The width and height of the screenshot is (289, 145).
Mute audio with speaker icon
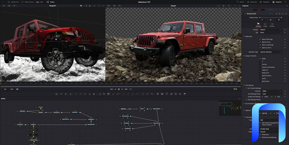click(x=17, y=89)
